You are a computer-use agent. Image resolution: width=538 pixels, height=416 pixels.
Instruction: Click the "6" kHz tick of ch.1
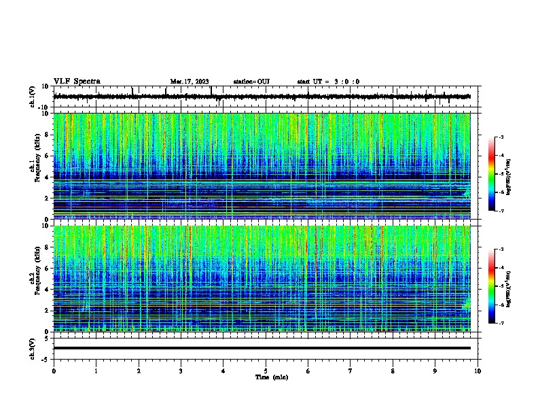pyautogui.click(x=48, y=156)
